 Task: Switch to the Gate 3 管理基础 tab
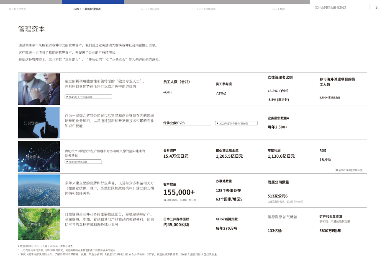coord(206,9)
